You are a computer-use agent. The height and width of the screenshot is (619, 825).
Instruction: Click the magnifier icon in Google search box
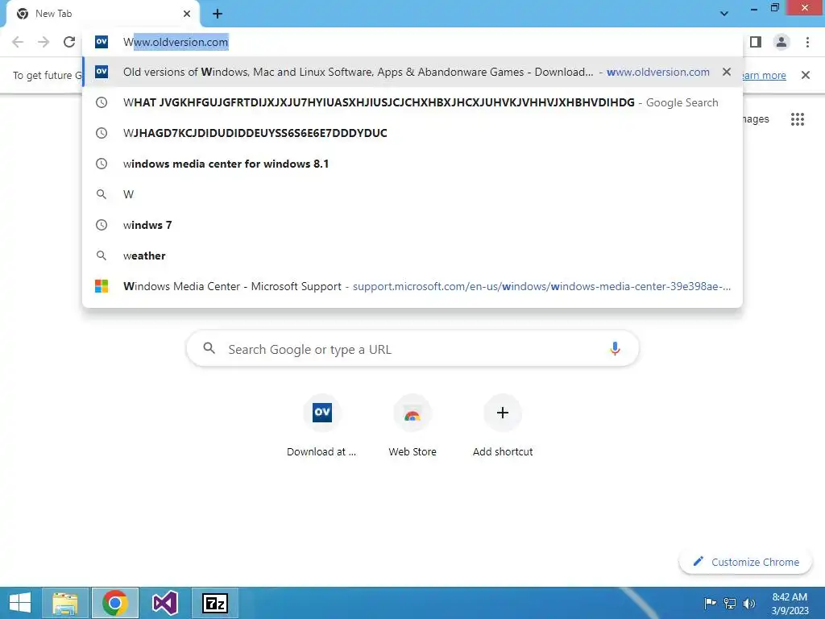[x=209, y=348]
